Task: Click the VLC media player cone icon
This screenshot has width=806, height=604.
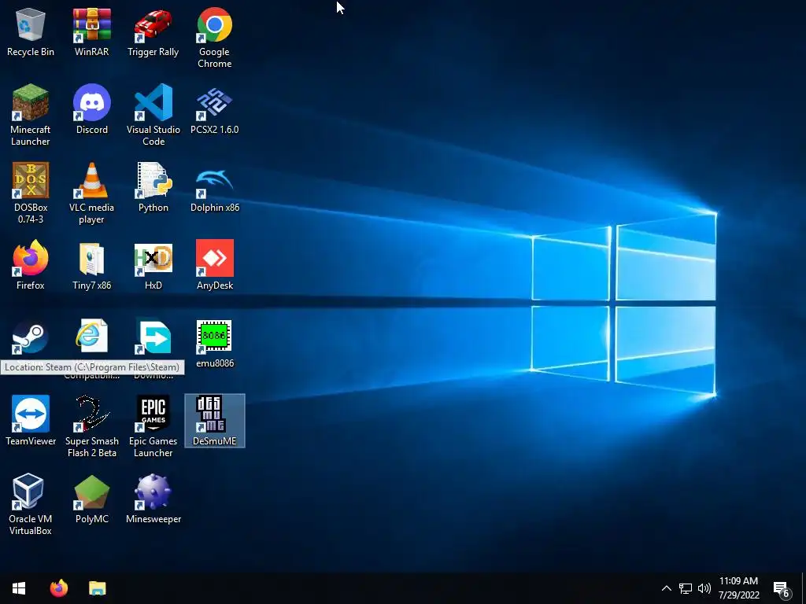Action: pos(91,180)
